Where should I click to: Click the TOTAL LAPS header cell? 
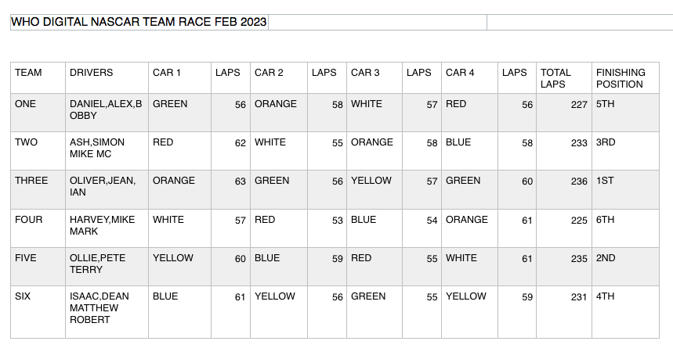(563, 78)
